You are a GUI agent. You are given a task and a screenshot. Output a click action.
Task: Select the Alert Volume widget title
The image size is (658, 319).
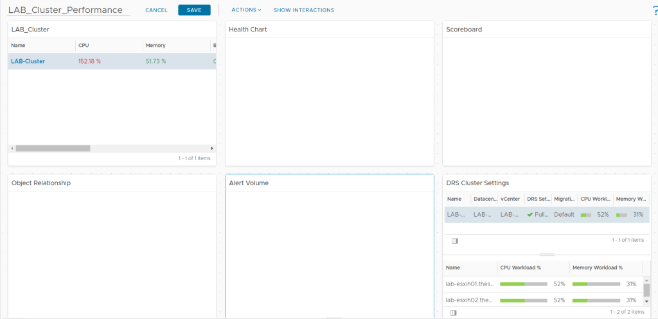(x=249, y=183)
